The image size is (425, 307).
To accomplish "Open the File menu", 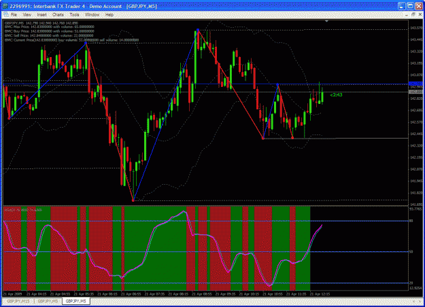I will (14, 15).
